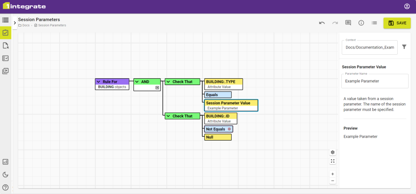This screenshot has height=194, width=416.
Task: Click the Save button
Action: (396, 23)
